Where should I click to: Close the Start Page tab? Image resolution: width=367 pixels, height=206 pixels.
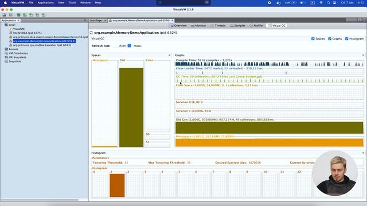105,21
